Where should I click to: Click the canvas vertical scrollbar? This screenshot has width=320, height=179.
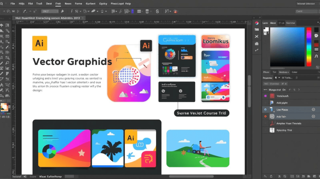(x=249, y=91)
